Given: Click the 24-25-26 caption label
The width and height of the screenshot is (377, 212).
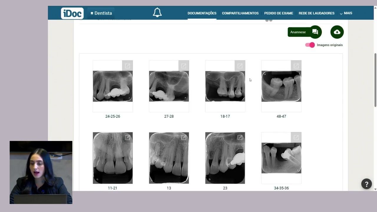Looking at the screenshot, I should pos(113,116).
